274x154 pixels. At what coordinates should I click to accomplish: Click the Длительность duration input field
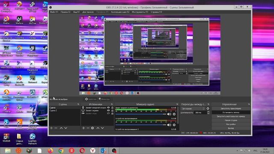coord(201,113)
